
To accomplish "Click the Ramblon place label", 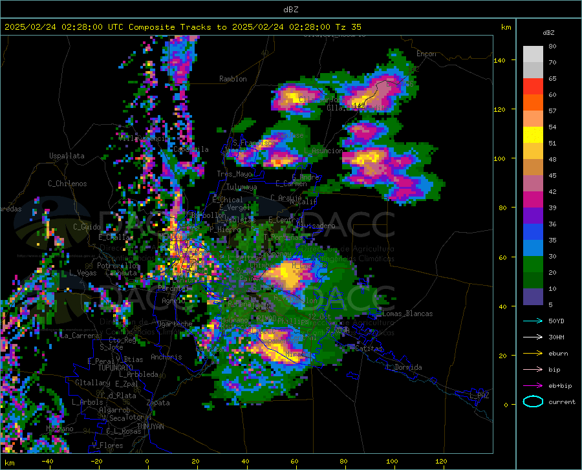I will (x=233, y=79).
